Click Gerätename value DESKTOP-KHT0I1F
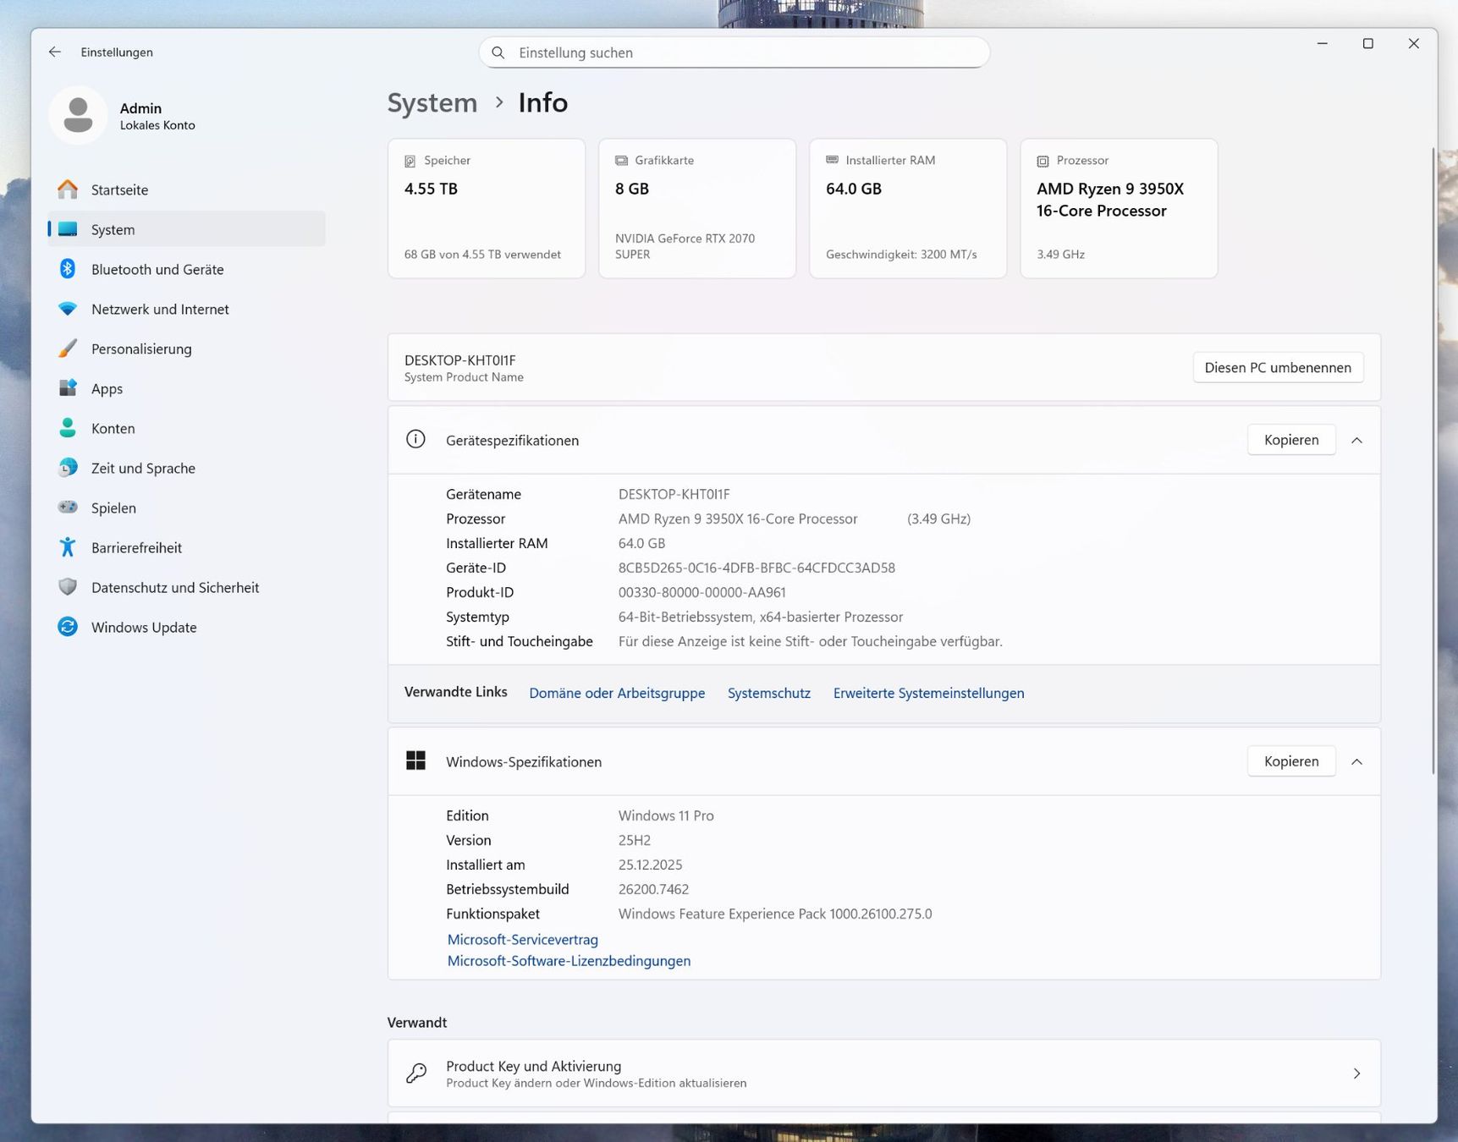This screenshot has height=1142, width=1458. (x=674, y=494)
